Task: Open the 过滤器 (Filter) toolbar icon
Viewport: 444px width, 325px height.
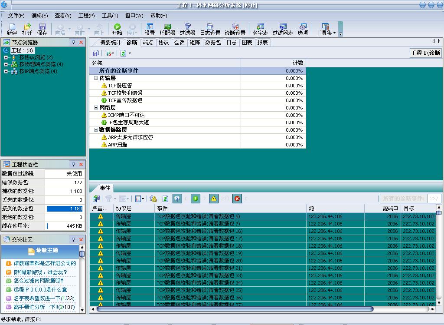Action: (x=187, y=29)
